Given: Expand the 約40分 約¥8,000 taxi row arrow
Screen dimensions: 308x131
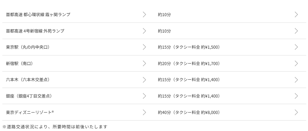Looking at the screenshot, I should pos(296,112).
